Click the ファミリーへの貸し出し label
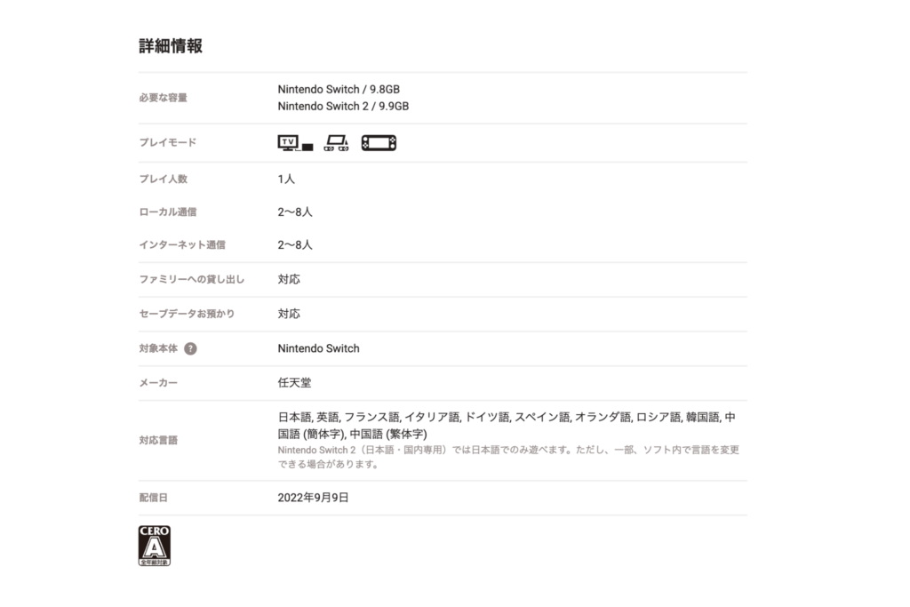This screenshot has height=607, width=910. pos(192,279)
